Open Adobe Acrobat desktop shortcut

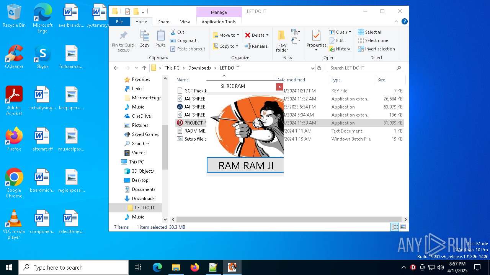click(x=14, y=101)
